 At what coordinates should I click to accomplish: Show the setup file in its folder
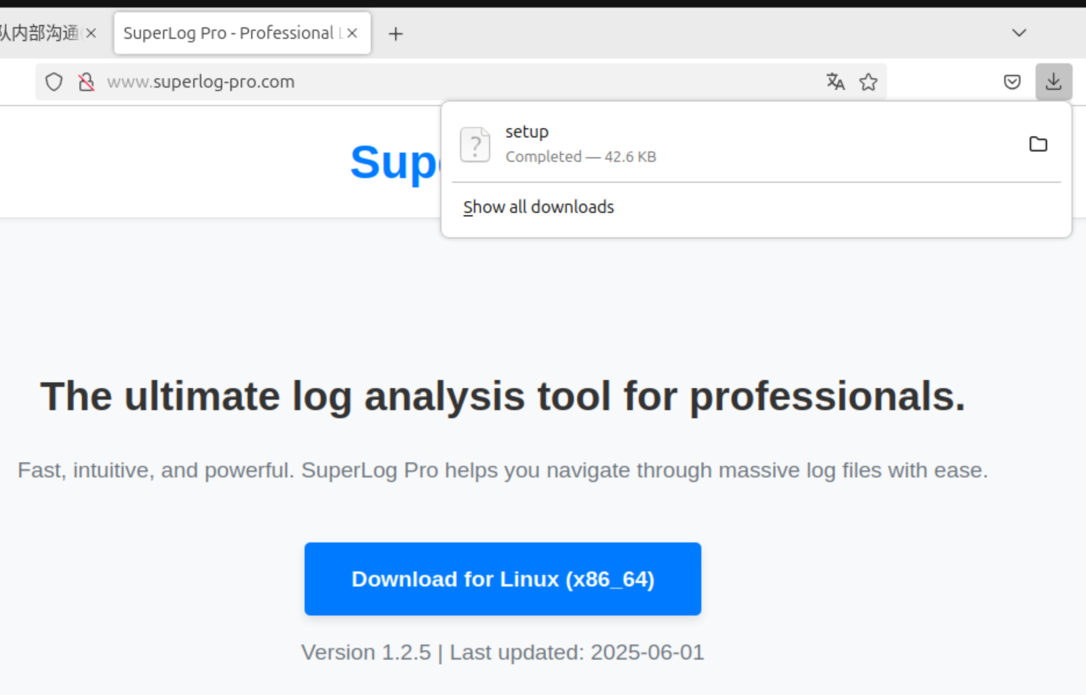(1038, 144)
